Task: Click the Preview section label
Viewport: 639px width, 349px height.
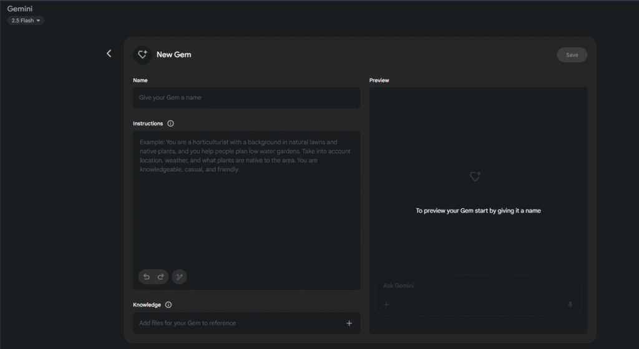Action: (379, 80)
